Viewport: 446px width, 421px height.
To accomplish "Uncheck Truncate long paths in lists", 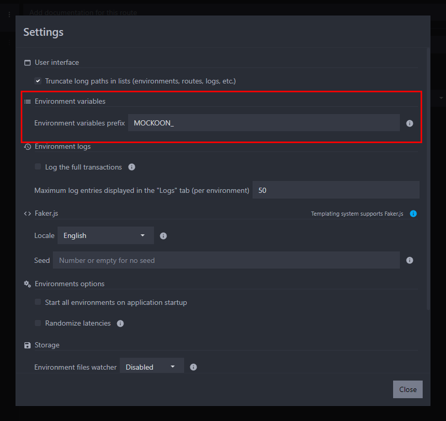I will click(38, 81).
